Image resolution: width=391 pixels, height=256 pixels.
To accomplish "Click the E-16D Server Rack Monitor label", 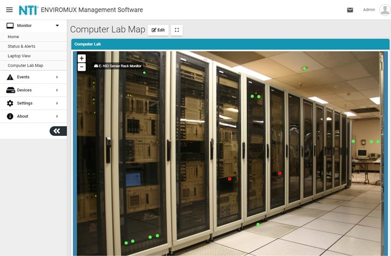I will pyautogui.click(x=118, y=66).
